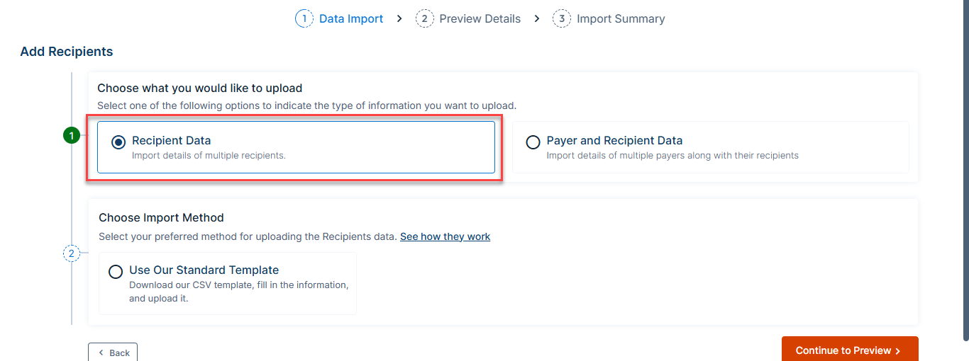969x361 pixels.
Task: Click 'Import details of multiple recipients.' text
Action: [209, 156]
